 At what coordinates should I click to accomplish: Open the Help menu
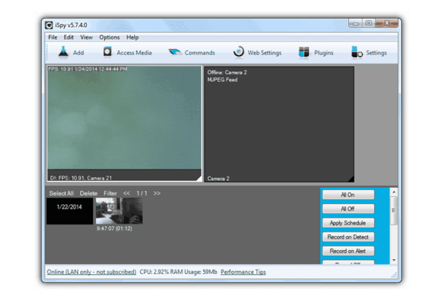pyautogui.click(x=132, y=37)
